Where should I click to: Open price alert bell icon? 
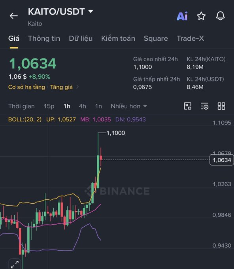[220, 16]
